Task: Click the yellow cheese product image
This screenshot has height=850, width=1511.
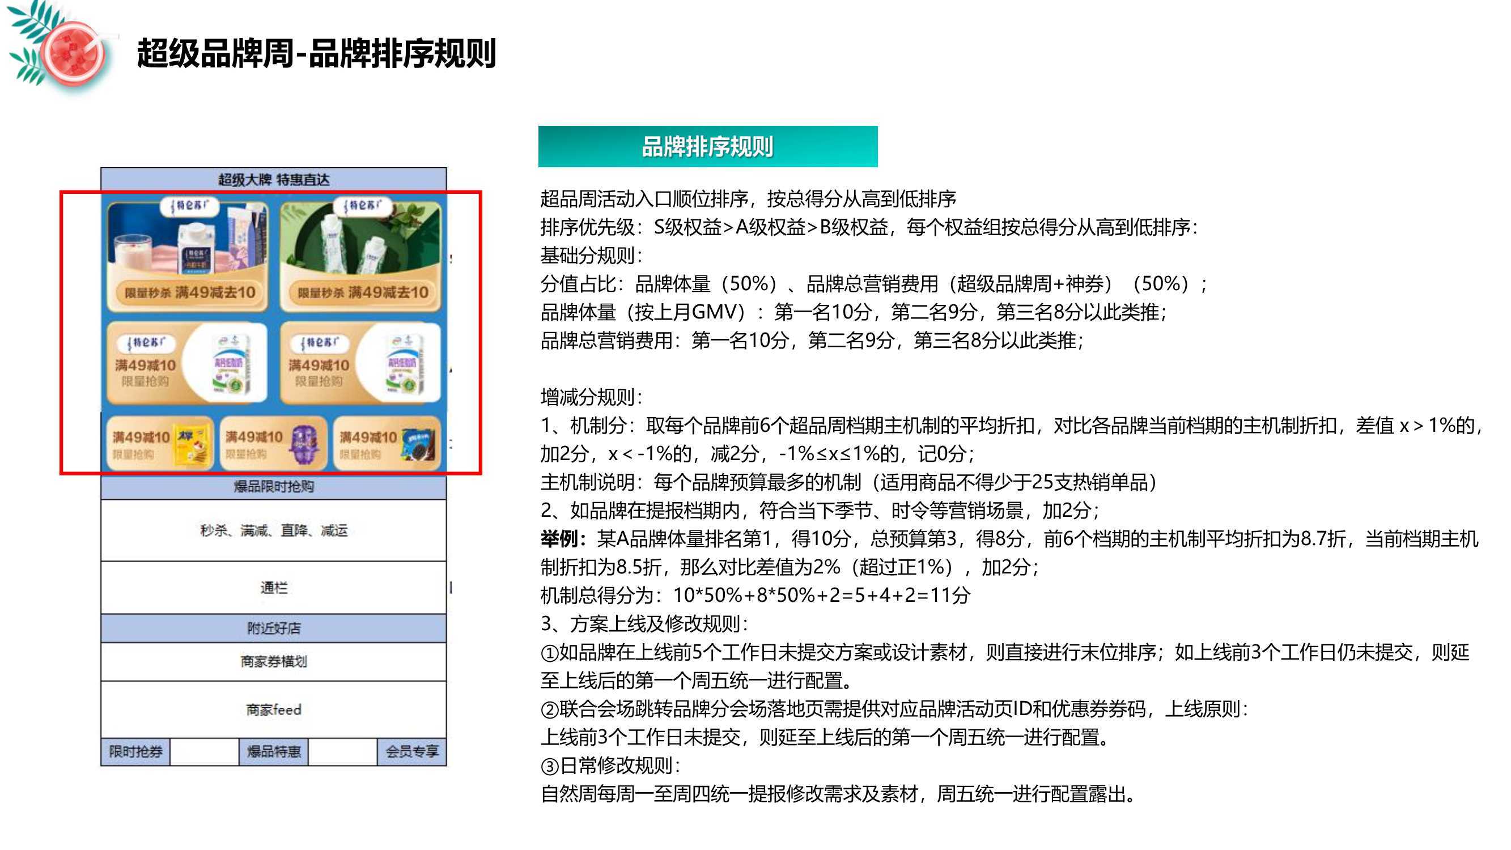Action: (x=192, y=446)
